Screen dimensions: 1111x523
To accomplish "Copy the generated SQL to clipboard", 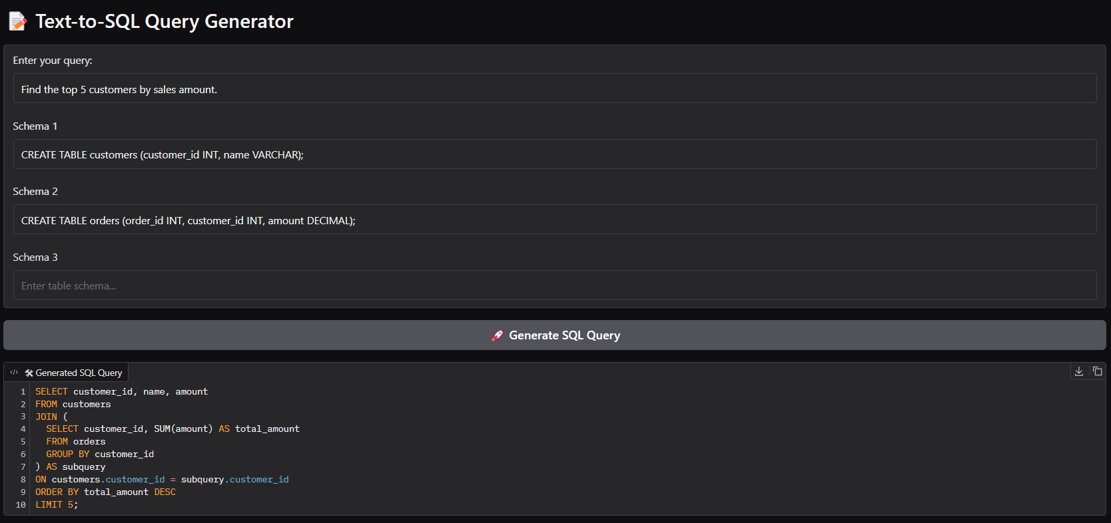I will click(x=1098, y=371).
